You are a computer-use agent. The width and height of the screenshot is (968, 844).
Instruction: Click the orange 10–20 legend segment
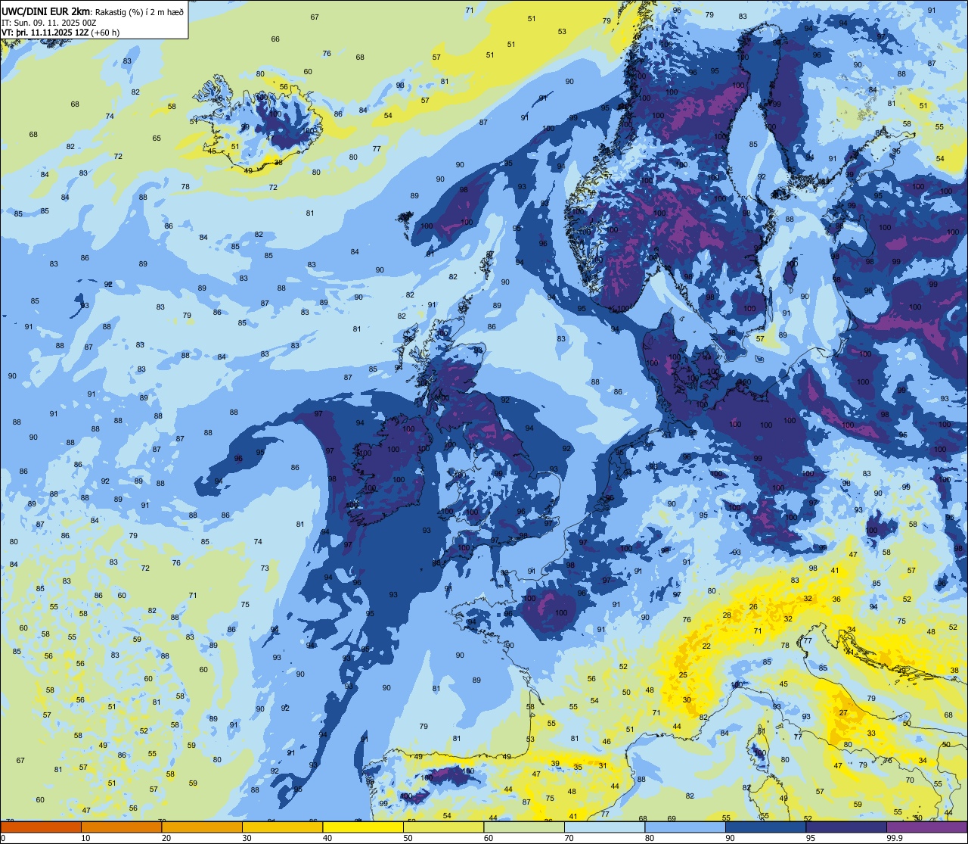(x=122, y=827)
